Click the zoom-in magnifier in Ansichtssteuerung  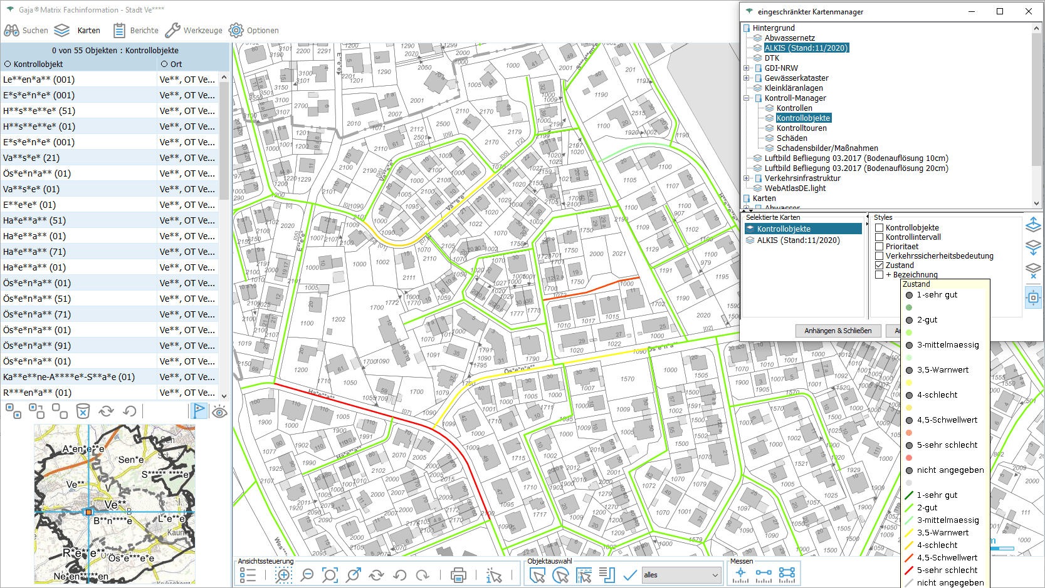[283, 575]
